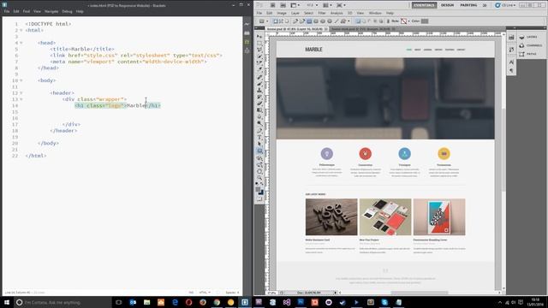Open the Arrange Documents dropdown

pos(327,5)
